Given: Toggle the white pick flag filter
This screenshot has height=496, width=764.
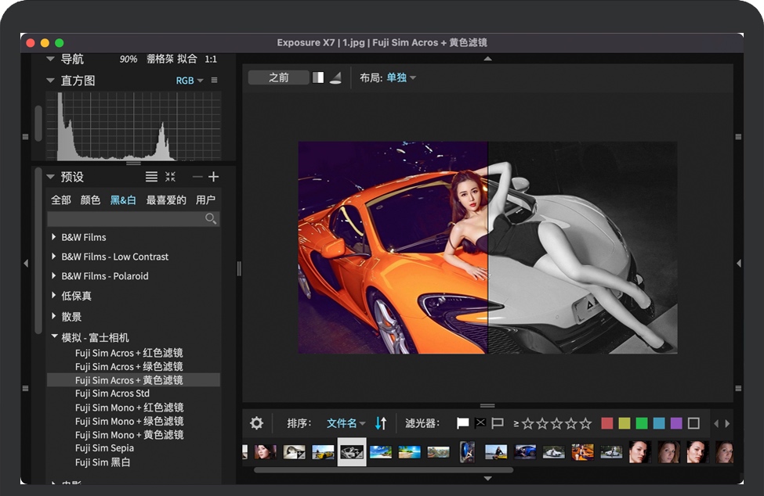Looking at the screenshot, I should tap(462, 423).
